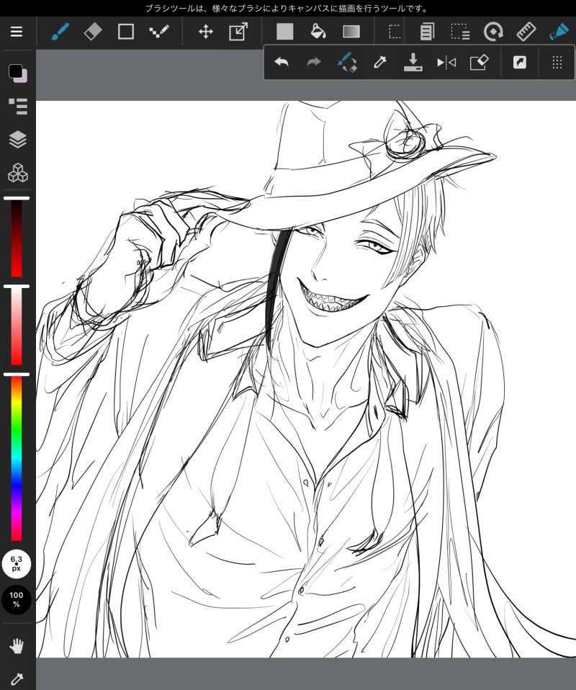The width and height of the screenshot is (576, 690).
Task: Flip the canvas horizontally
Action: coord(446,63)
